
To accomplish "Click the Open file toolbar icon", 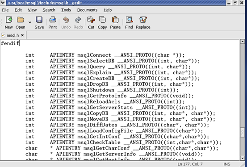I will point(21,20).
